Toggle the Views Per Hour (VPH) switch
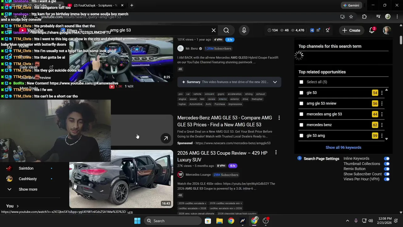This screenshot has height=227, width=403. click(387, 179)
